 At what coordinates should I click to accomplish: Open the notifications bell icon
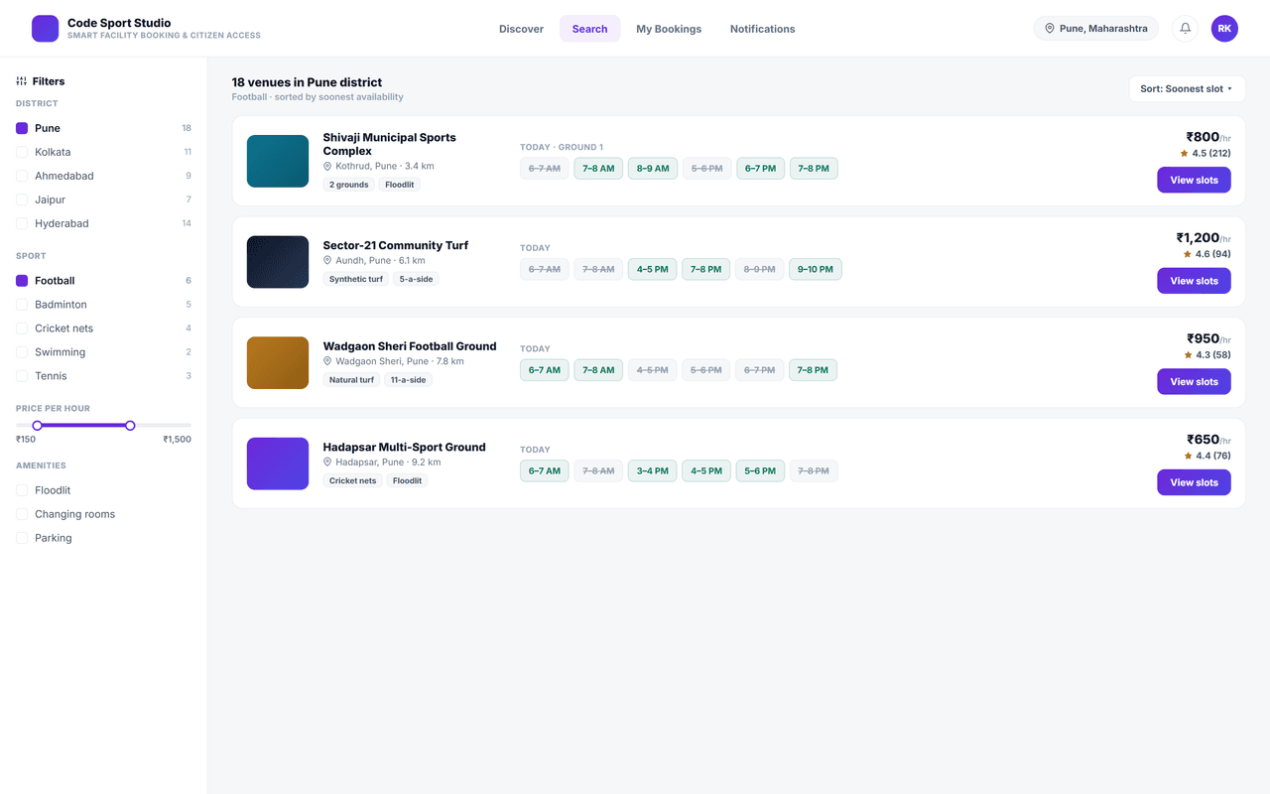tap(1185, 29)
